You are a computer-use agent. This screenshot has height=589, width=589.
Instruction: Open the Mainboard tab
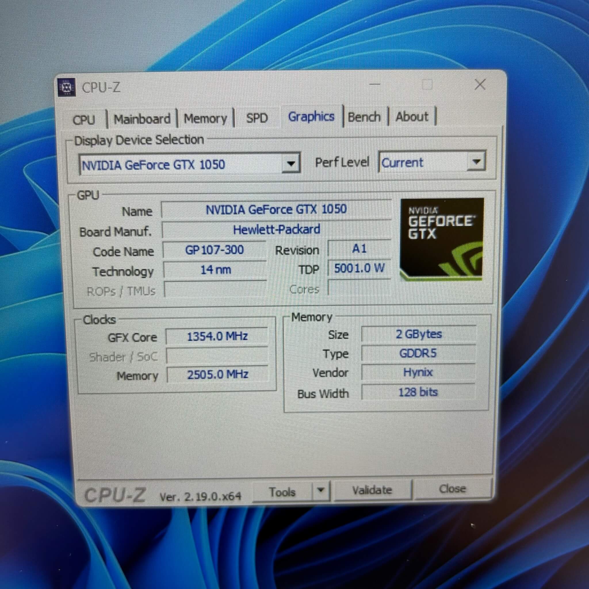[142, 119]
